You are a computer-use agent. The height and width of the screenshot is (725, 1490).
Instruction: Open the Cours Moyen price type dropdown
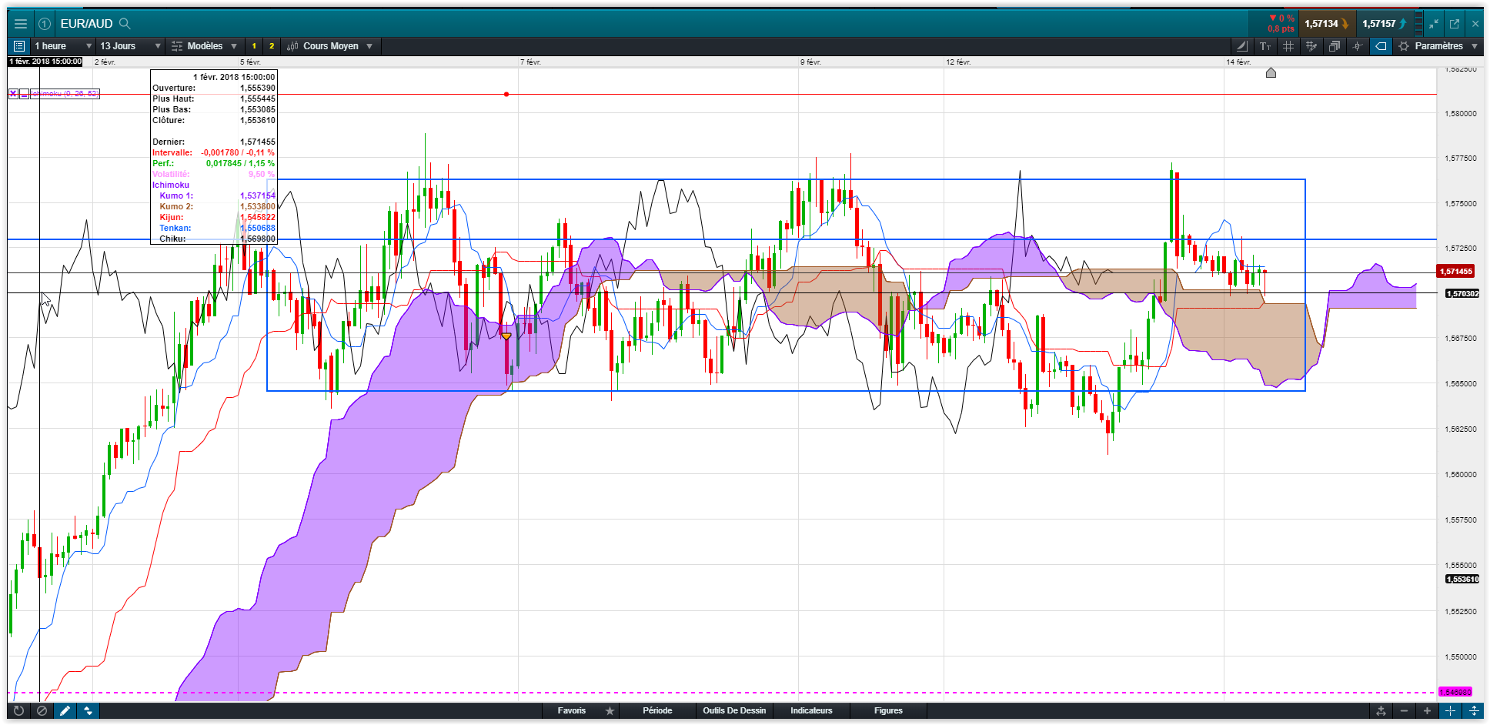coord(330,46)
